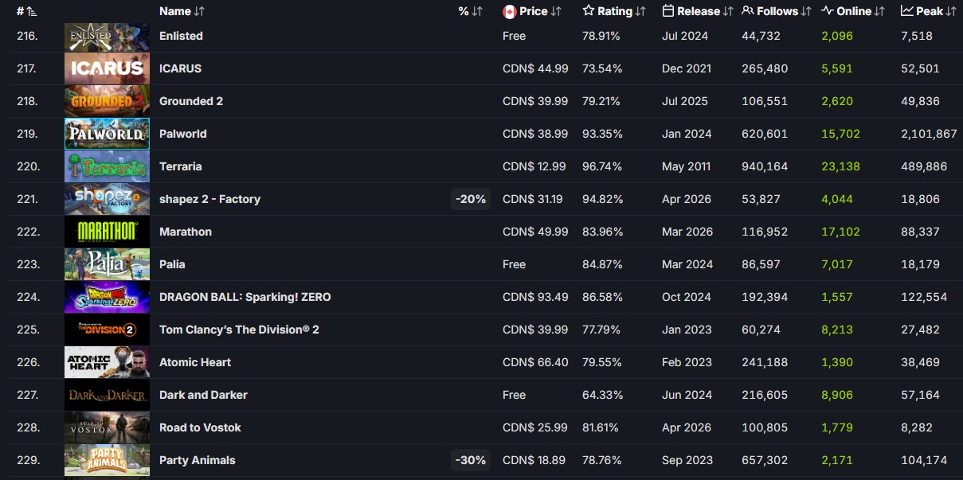The image size is (963, 480).
Task: Click the star icon beside Rating
Action: [589, 11]
